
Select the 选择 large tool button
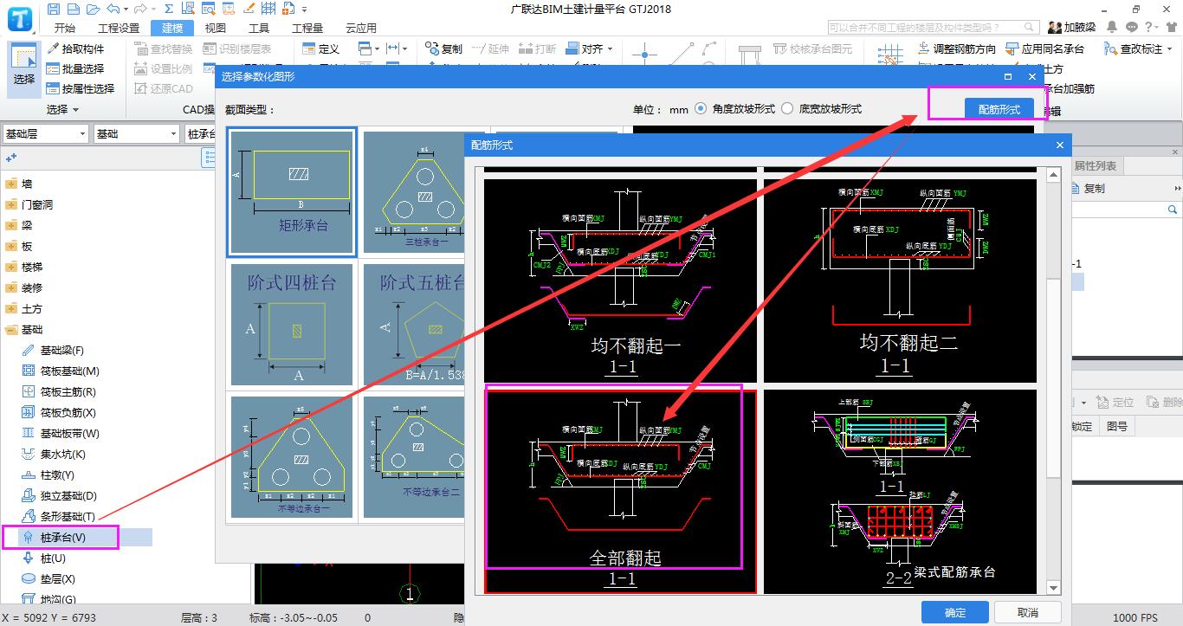click(x=24, y=68)
